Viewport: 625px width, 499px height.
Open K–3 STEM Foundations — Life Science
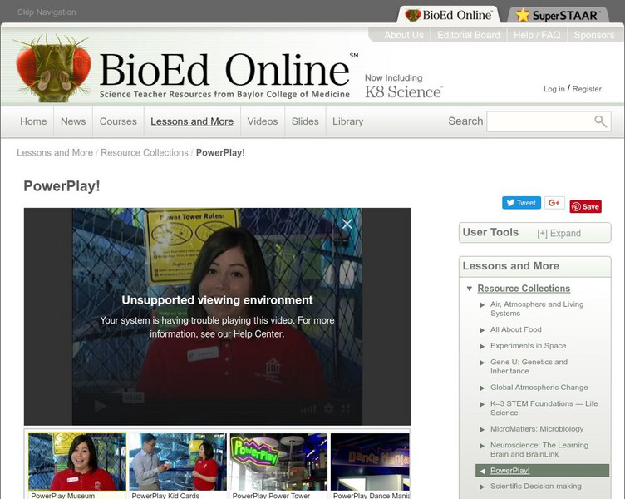(544, 408)
